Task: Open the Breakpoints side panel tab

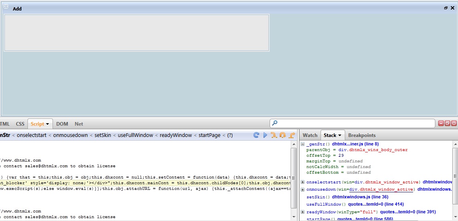Action: click(362, 135)
